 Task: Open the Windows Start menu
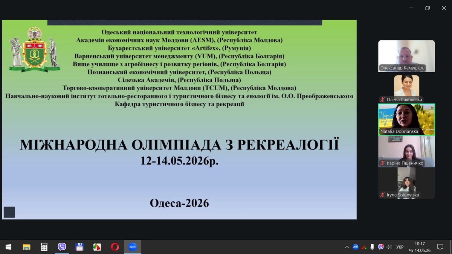pyautogui.click(x=8, y=247)
